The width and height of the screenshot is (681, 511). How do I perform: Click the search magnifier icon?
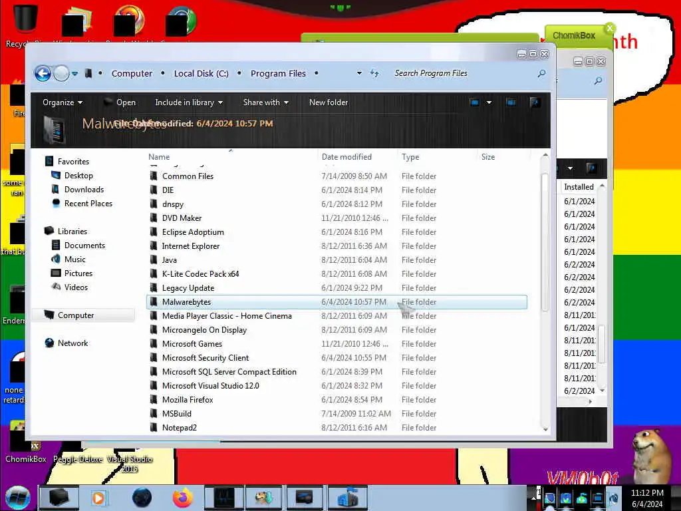click(541, 73)
